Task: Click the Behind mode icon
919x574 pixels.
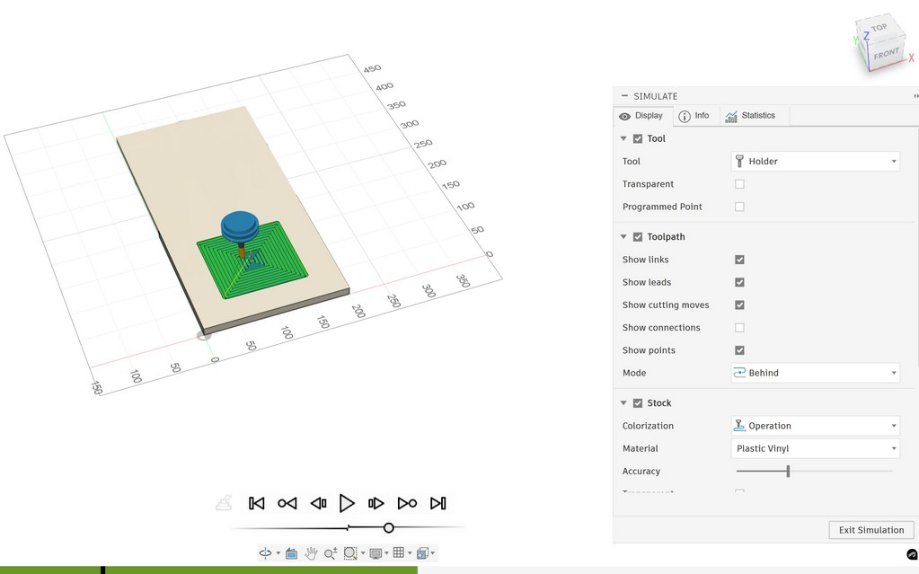Action: click(739, 373)
